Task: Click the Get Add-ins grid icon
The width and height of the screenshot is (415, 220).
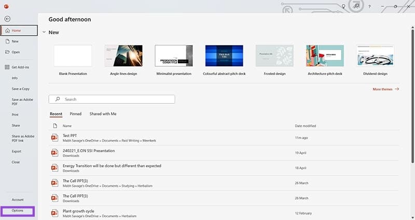Action: pos(7,67)
